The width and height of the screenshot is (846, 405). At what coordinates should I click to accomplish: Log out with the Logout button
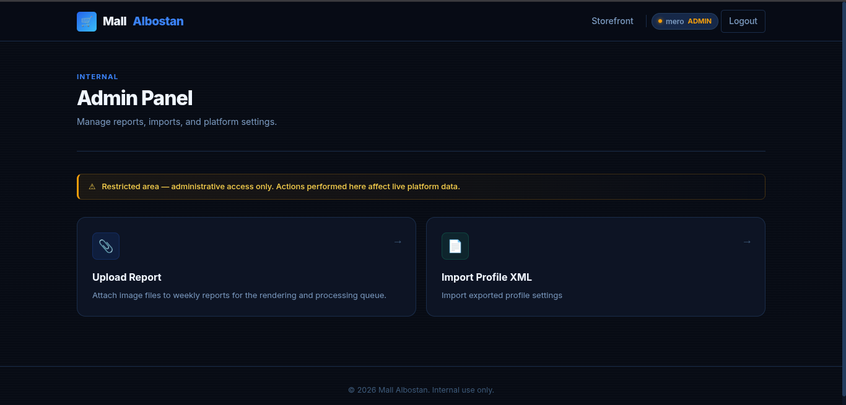(743, 21)
